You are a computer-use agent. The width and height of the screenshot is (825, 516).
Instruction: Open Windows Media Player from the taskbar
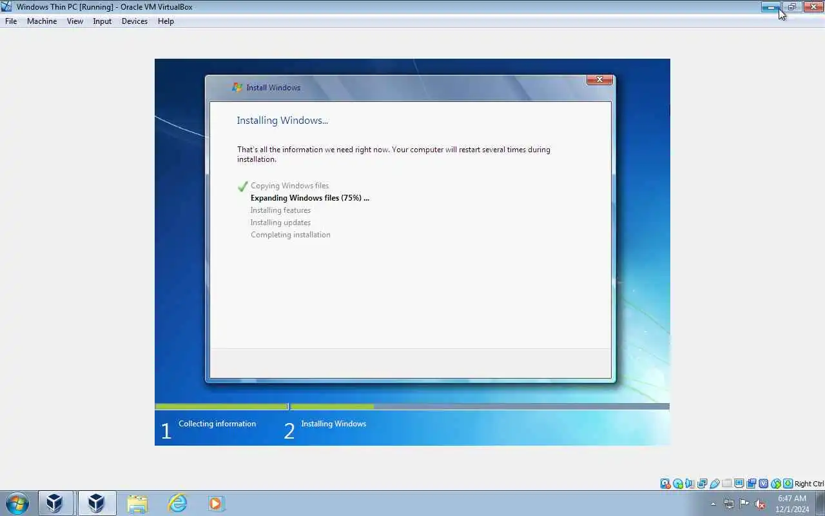[x=215, y=503]
